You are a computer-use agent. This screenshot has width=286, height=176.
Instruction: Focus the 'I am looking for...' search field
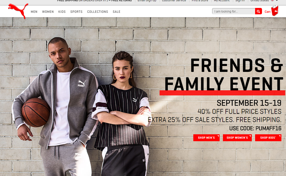(234, 11)
